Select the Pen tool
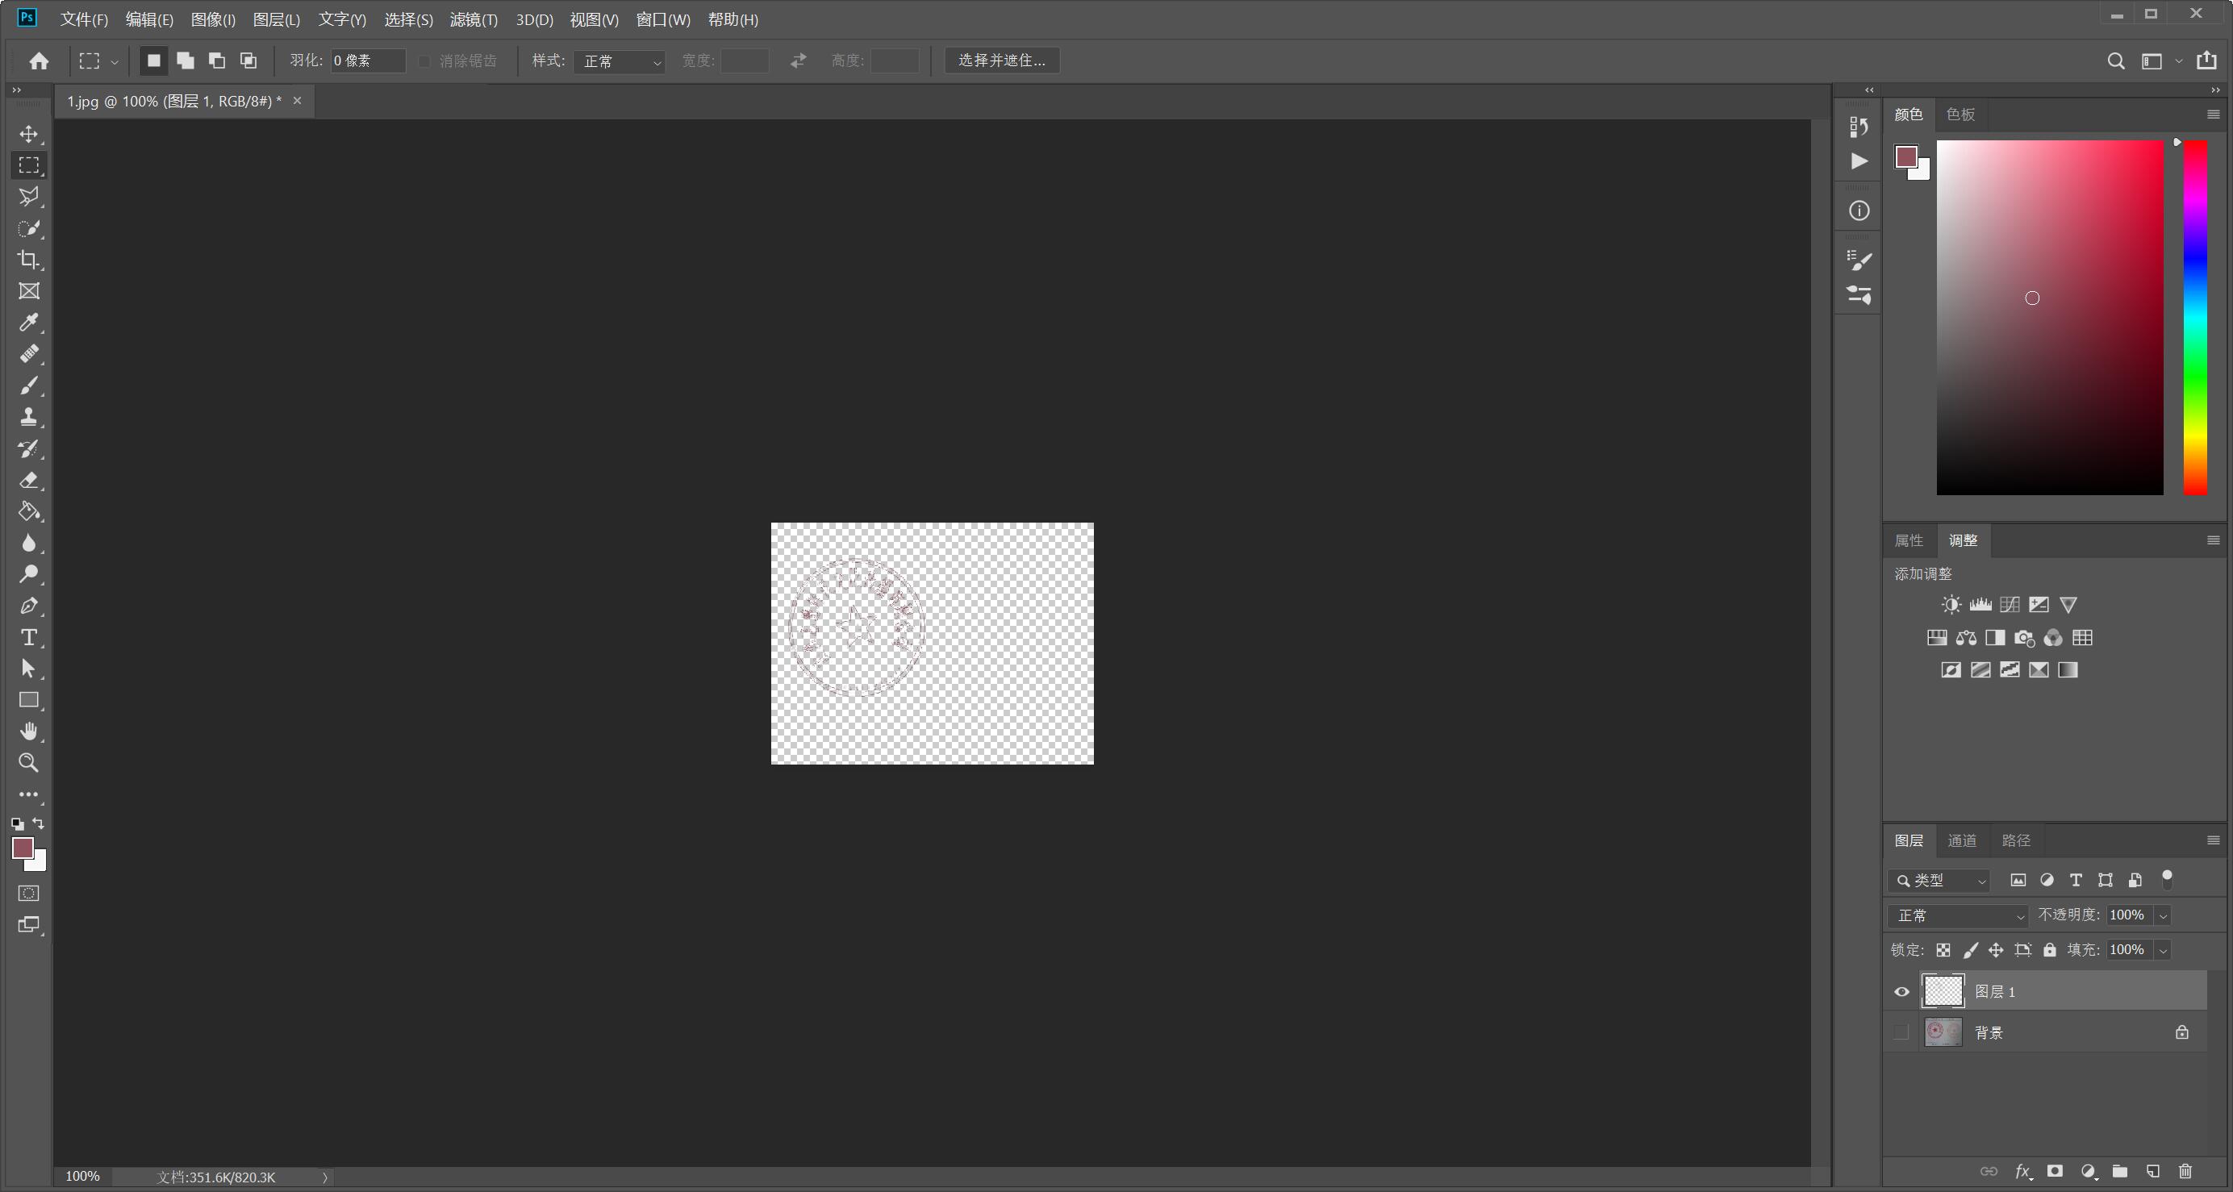2233x1192 pixels. click(x=28, y=606)
